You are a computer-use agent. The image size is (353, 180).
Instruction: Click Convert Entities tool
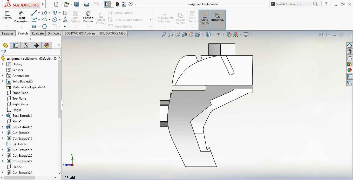(88, 16)
